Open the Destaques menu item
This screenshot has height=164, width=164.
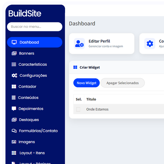point(29,120)
